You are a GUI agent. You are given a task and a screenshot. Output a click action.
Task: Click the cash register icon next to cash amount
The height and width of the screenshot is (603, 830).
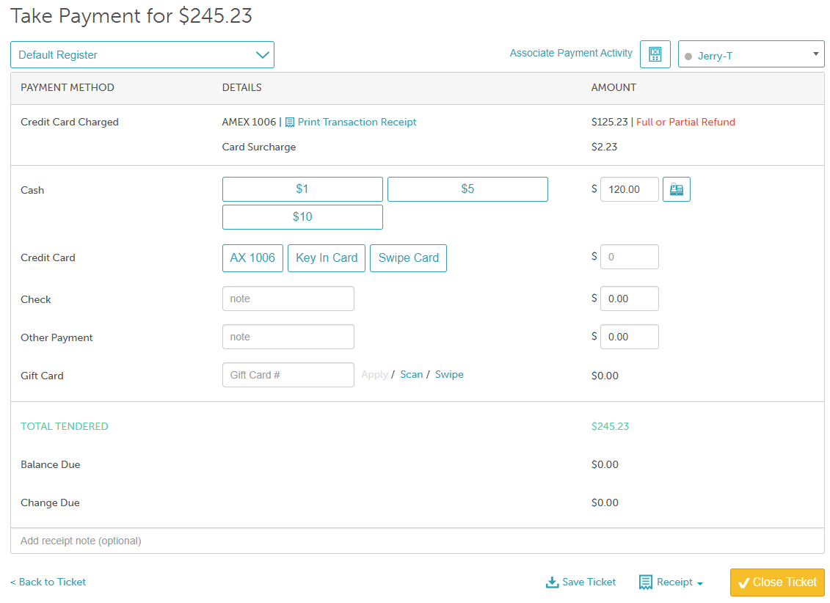[x=676, y=189]
